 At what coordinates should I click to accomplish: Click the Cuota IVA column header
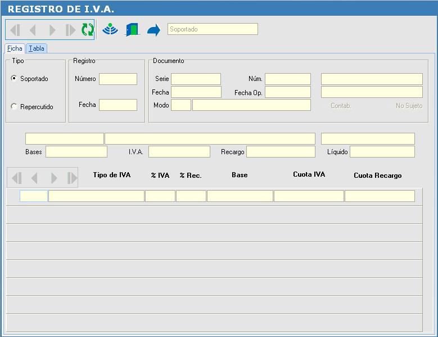pos(309,174)
